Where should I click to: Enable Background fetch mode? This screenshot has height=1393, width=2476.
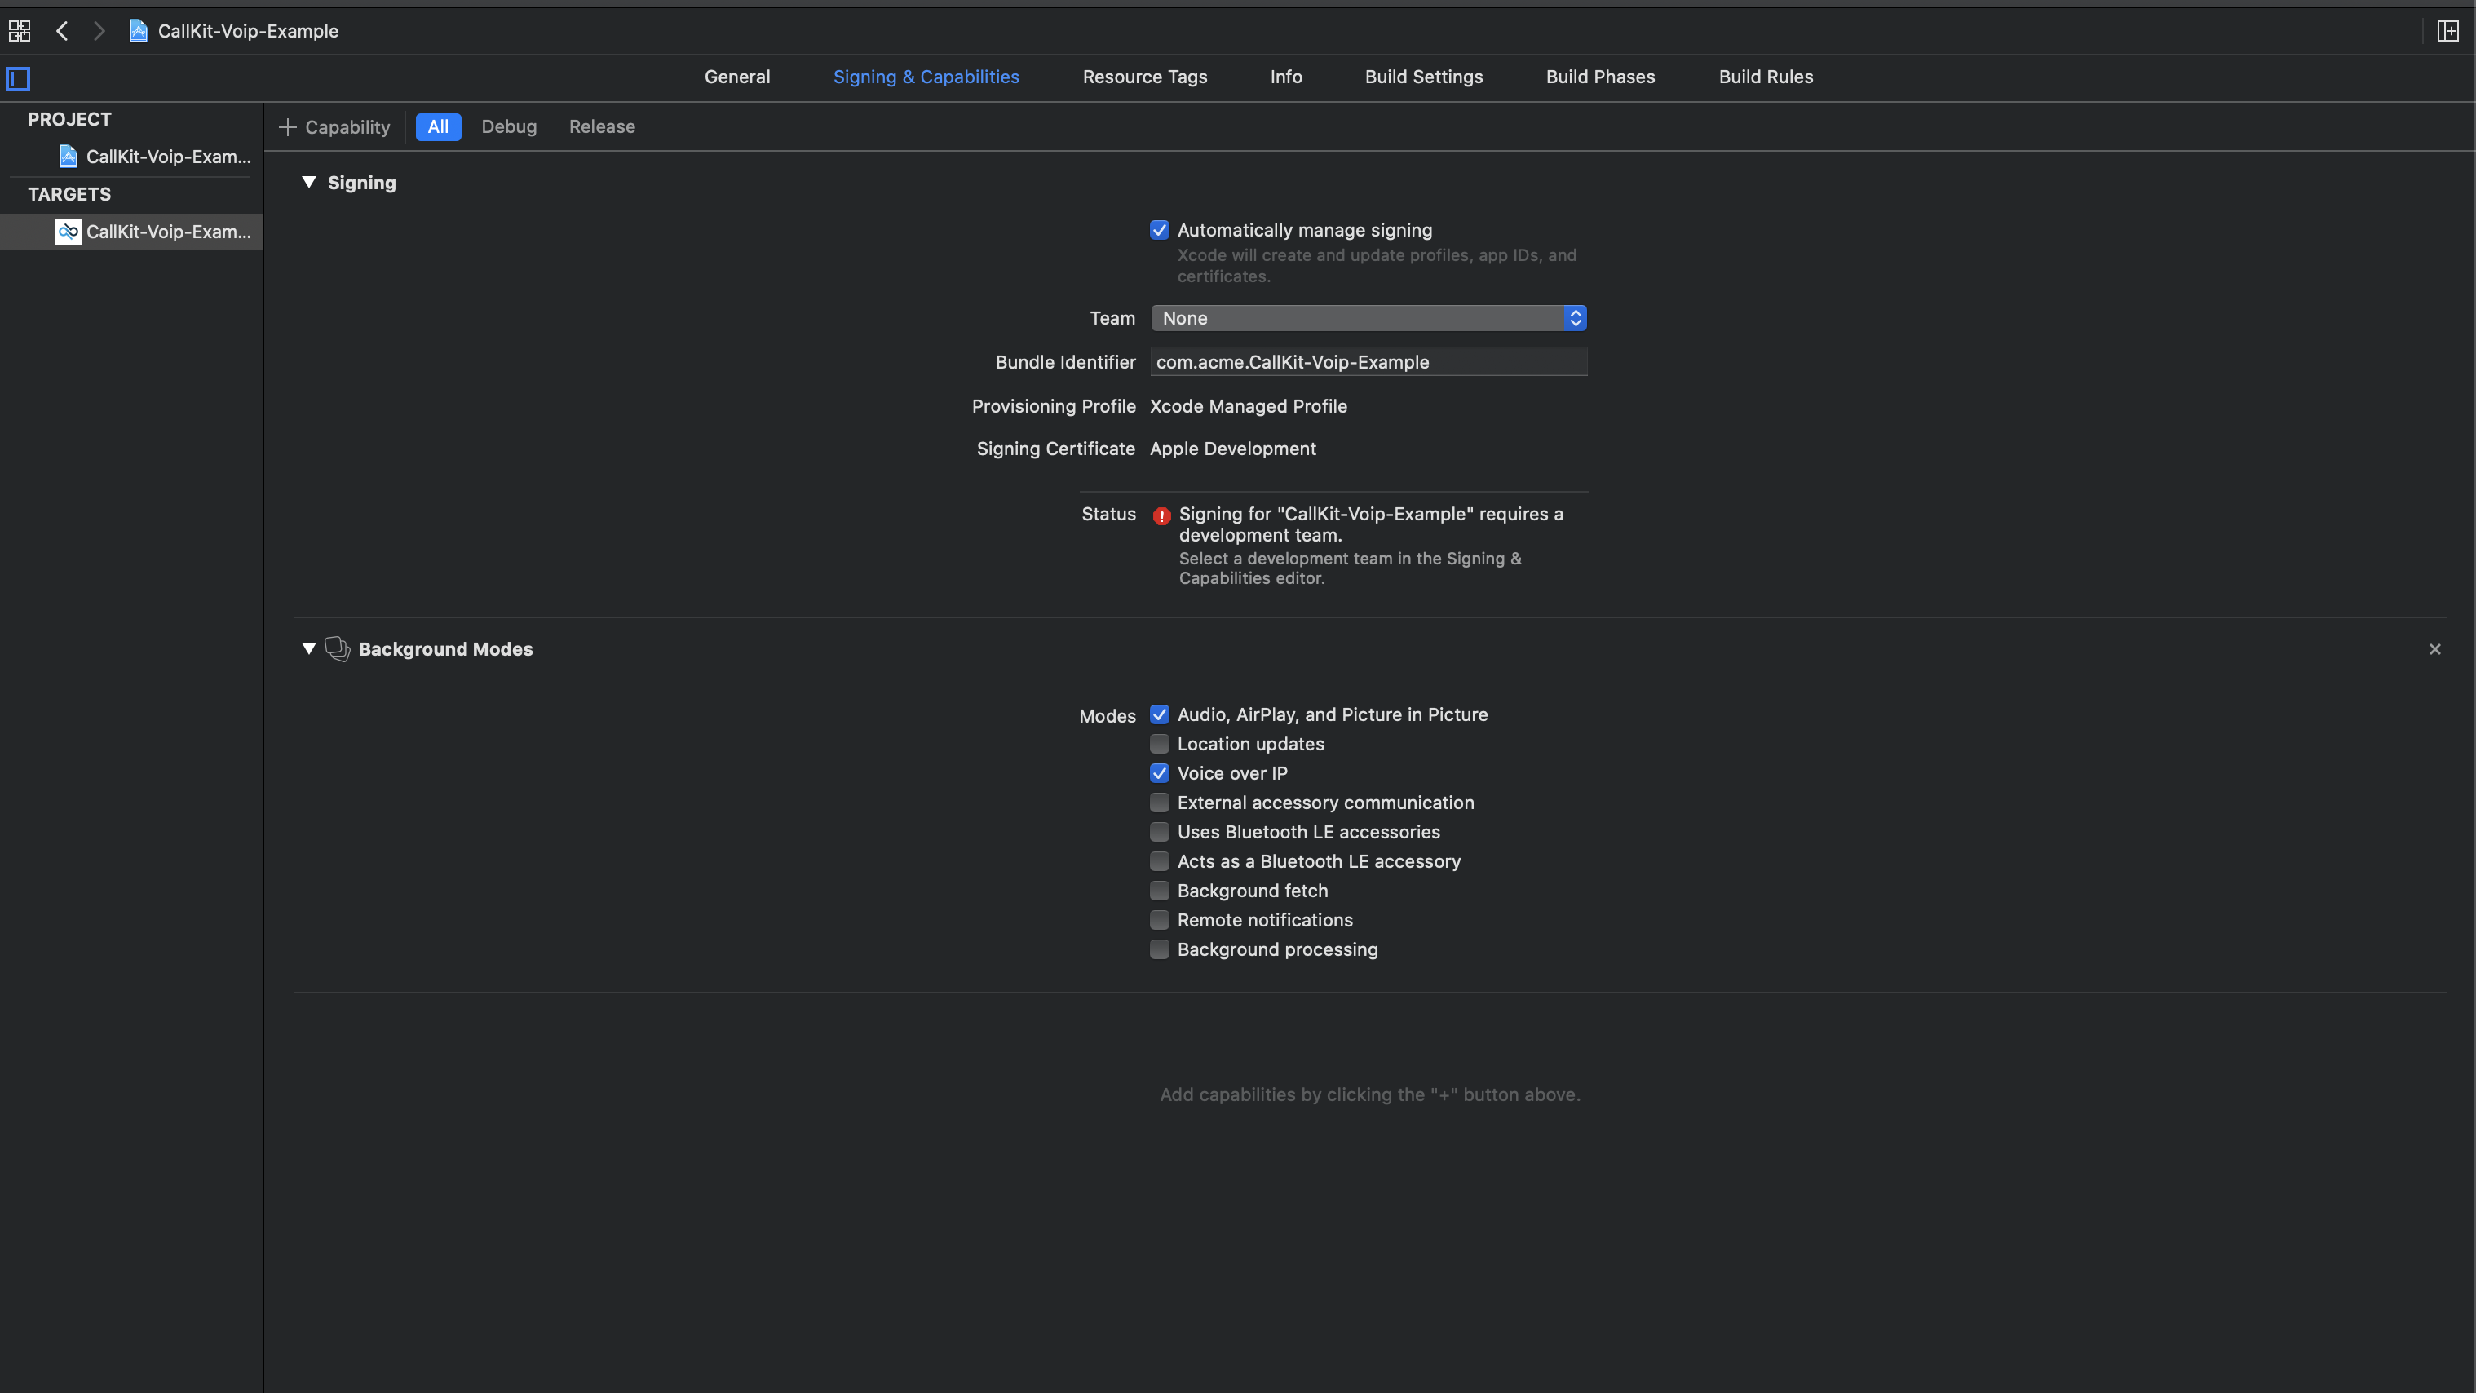(1159, 891)
